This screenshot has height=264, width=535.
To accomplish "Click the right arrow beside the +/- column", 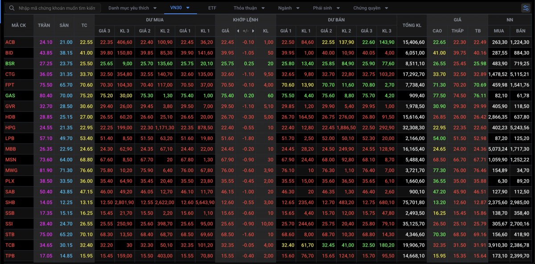I will click(x=253, y=31).
